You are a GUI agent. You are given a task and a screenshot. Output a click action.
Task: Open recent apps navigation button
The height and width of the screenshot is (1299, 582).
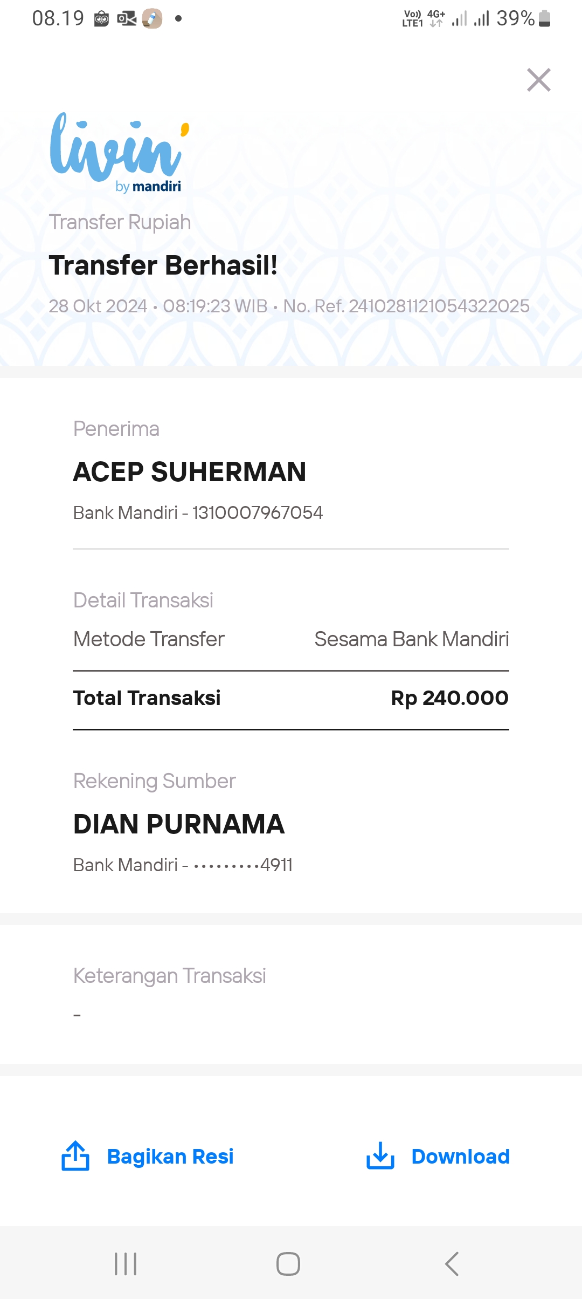point(126,1264)
